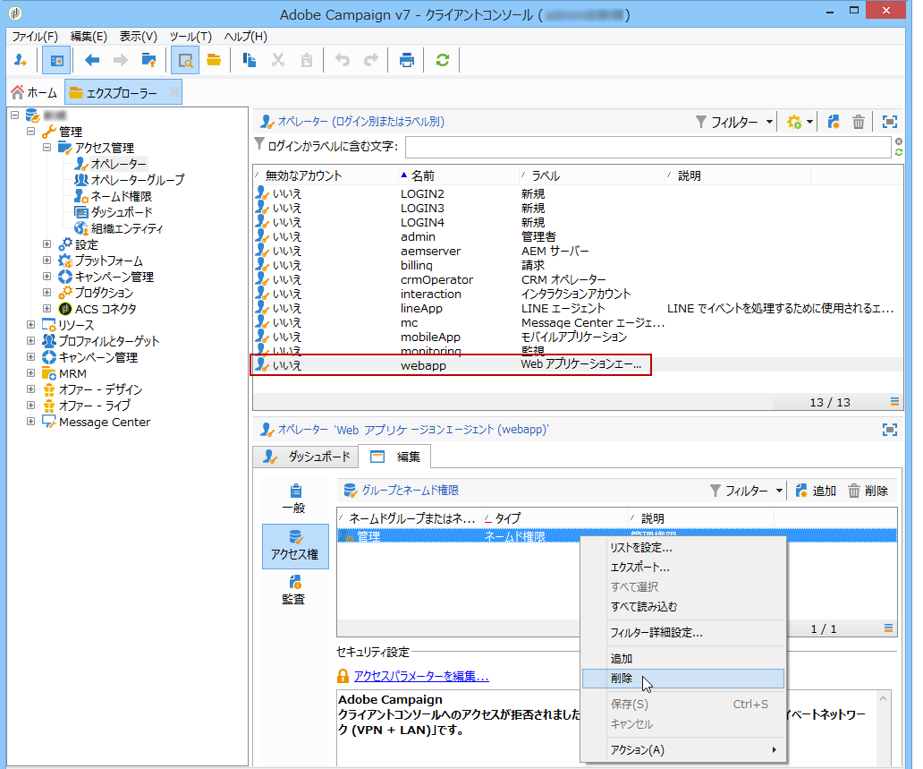Image resolution: width=923 pixels, height=769 pixels.
Task: Open the gear actions dropdown in list header
Action: (800, 122)
